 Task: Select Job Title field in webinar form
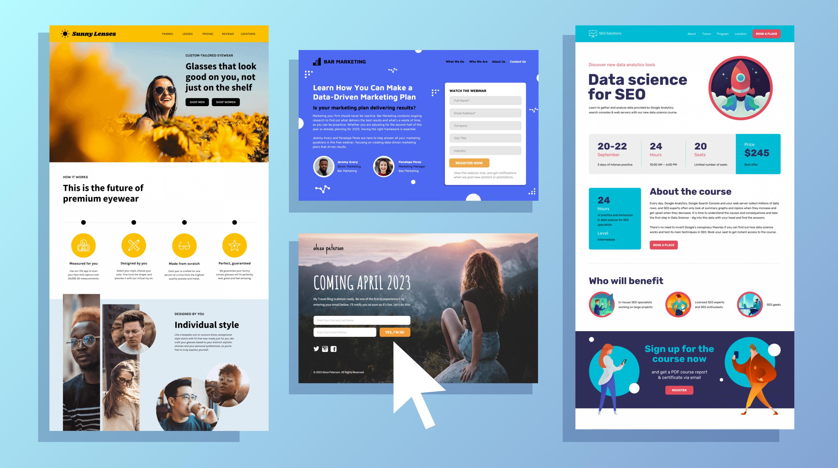[486, 138]
